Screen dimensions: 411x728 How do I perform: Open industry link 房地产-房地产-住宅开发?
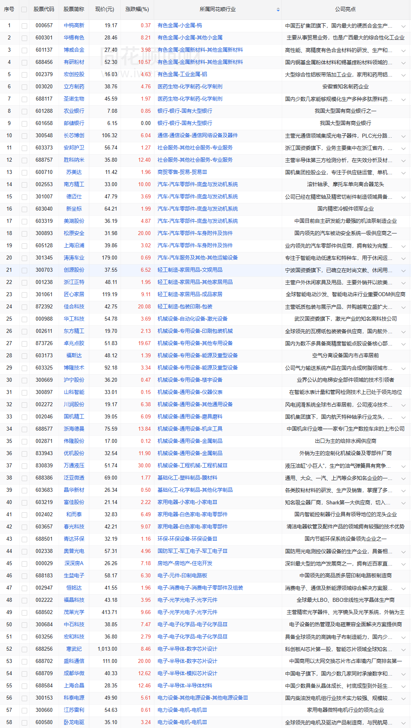tap(185, 564)
